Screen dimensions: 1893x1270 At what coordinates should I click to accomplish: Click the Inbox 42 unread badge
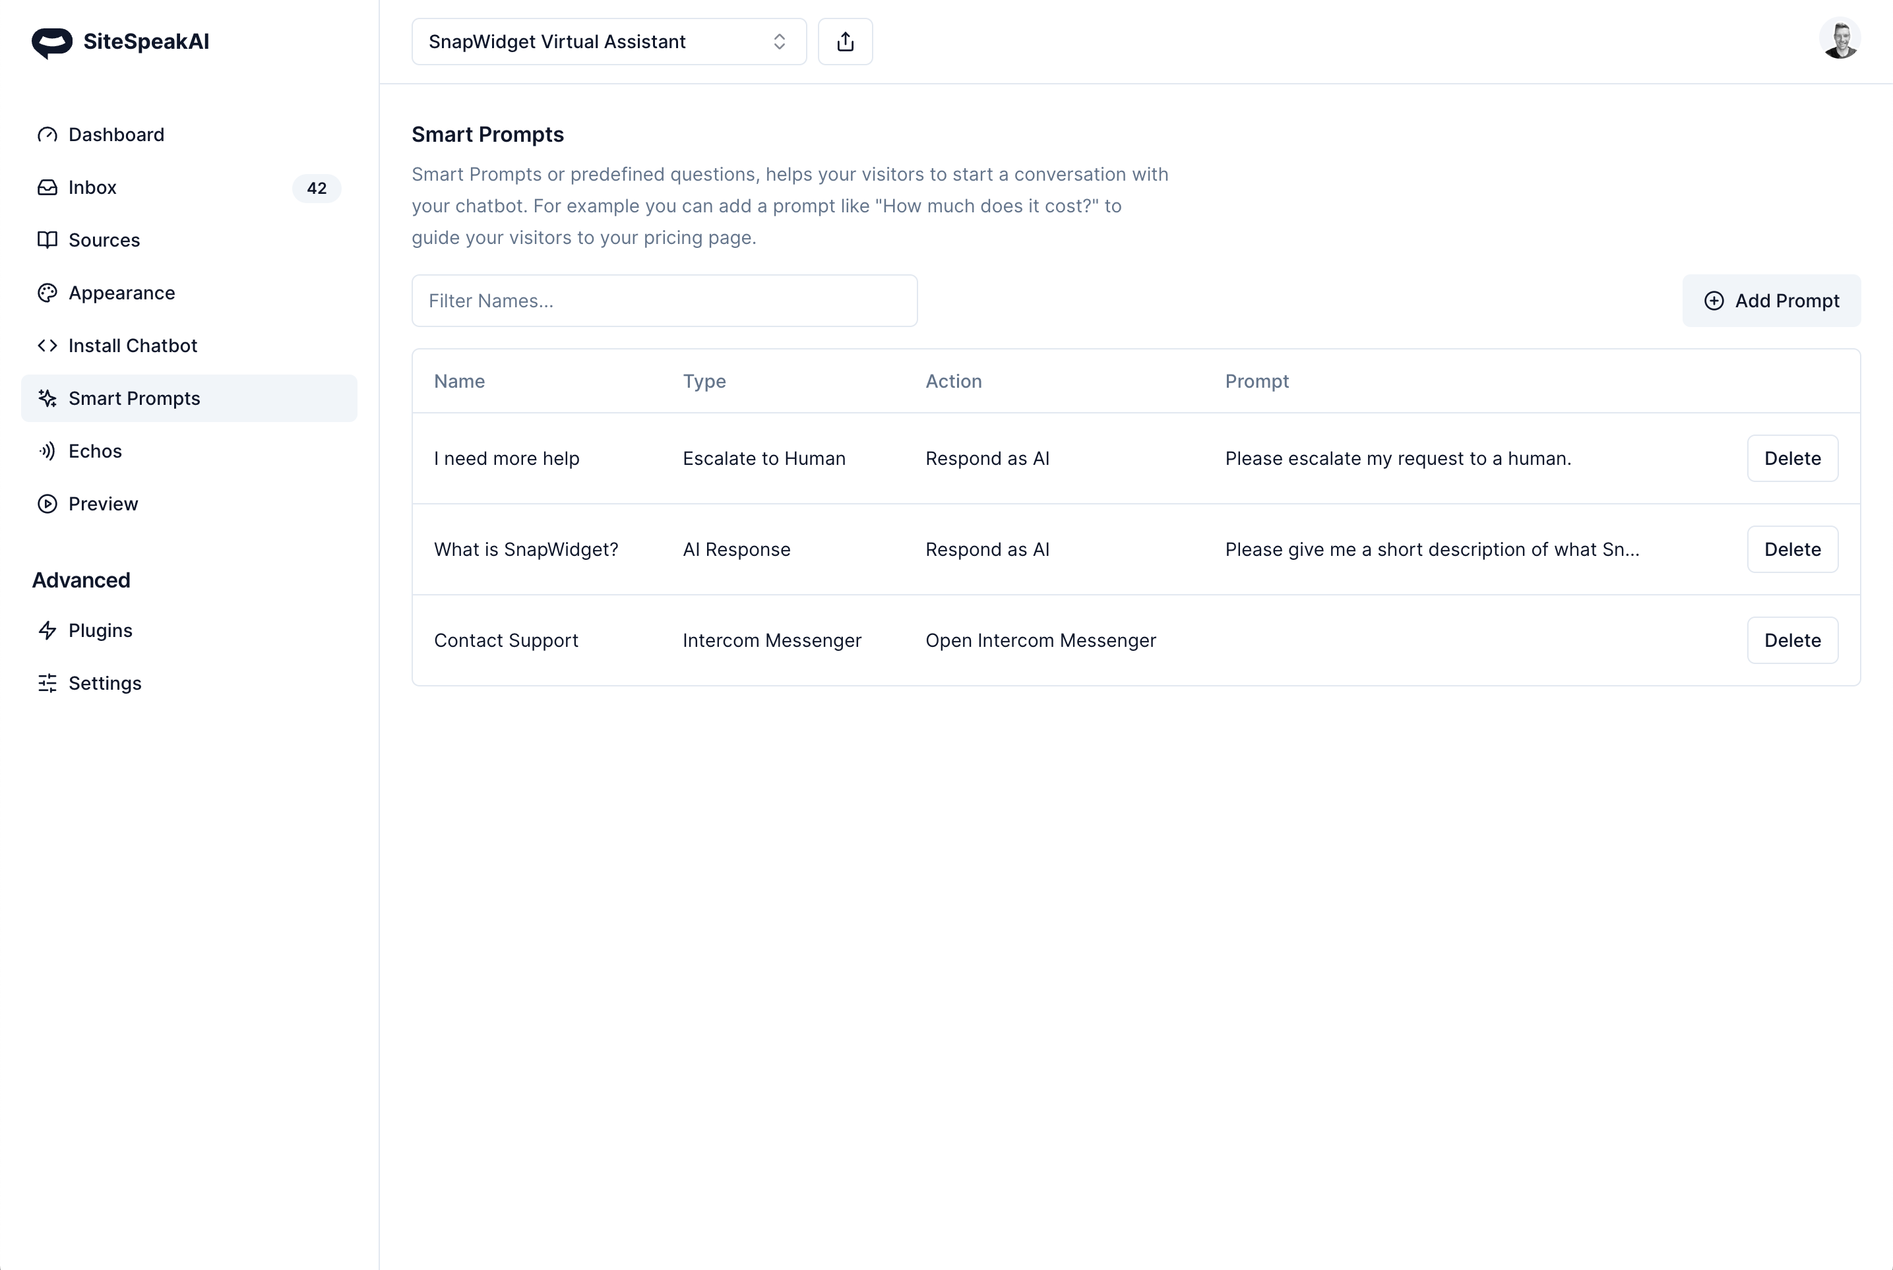pyautogui.click(x=317, y=188)
